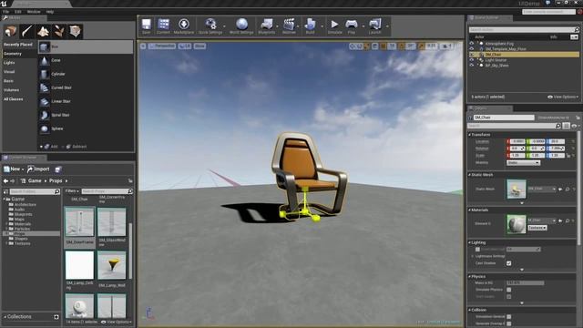Choose the Sphere geometry brush
583x328 pixels.
click(86, 128)
